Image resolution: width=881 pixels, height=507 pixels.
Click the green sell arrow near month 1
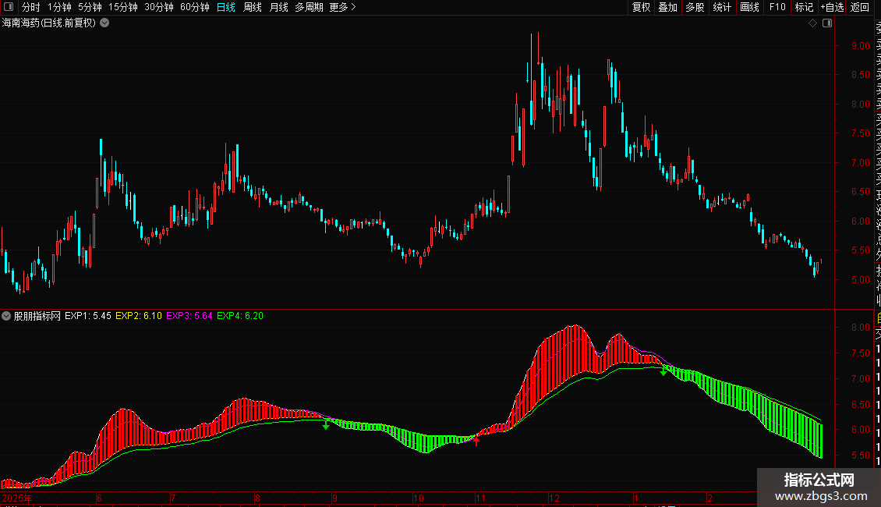[663, 371]
